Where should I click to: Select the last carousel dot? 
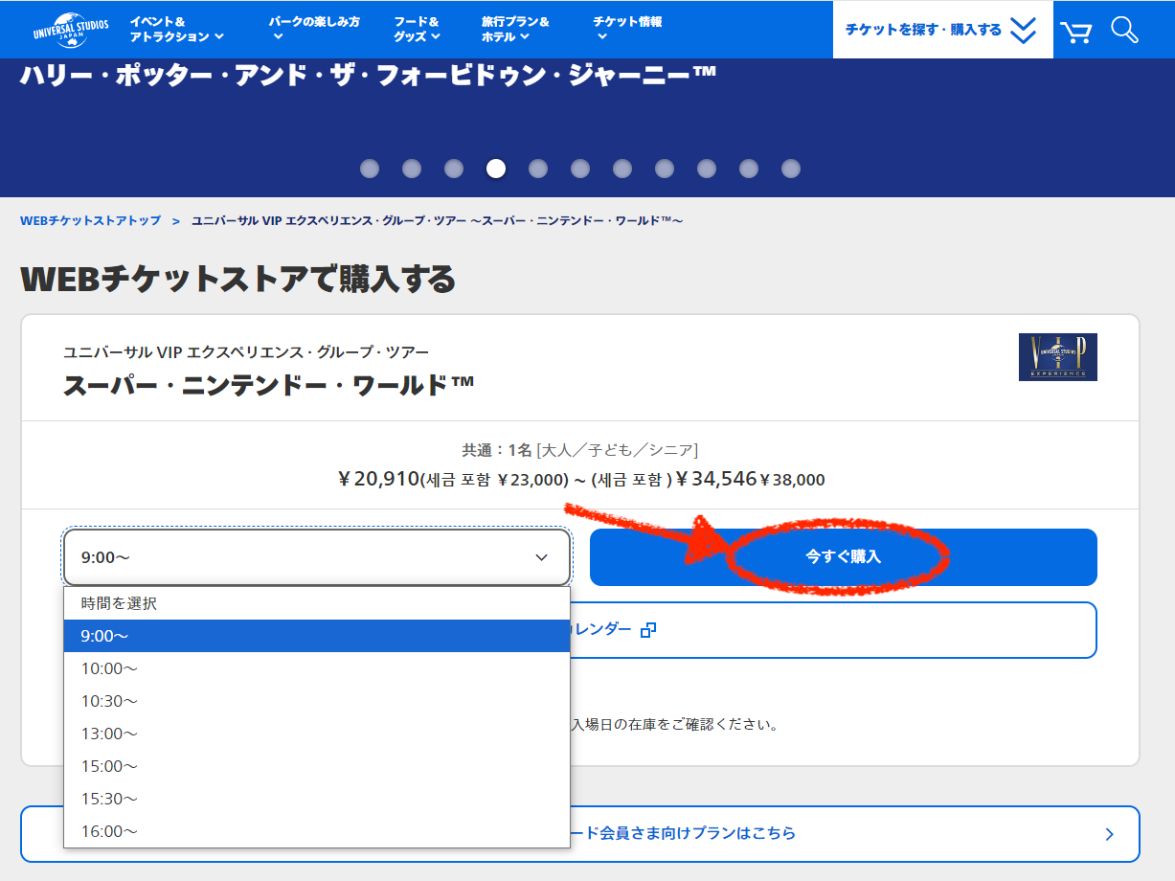(x=791, y=169)
